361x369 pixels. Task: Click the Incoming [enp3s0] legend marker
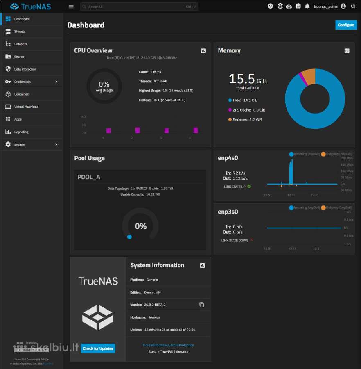(x=291, y=207)
